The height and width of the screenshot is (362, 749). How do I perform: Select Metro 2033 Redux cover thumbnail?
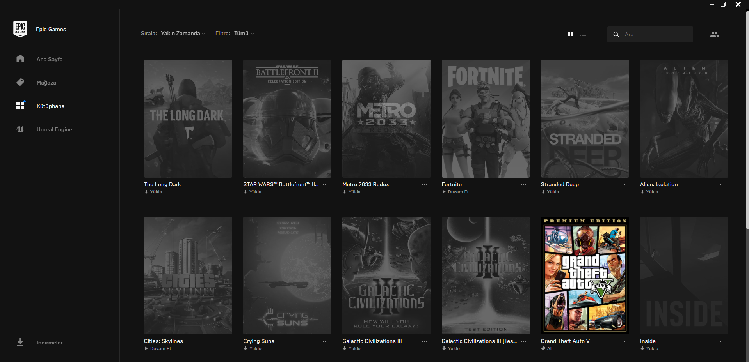point(386,118)
